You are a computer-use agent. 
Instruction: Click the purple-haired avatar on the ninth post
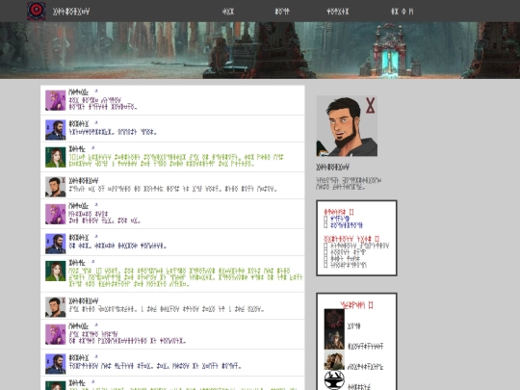[56, 334]
